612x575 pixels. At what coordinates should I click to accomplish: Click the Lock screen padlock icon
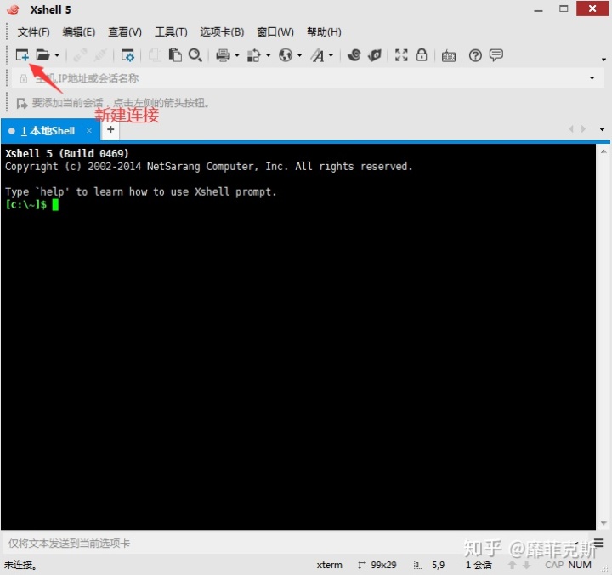click(422, 55)
